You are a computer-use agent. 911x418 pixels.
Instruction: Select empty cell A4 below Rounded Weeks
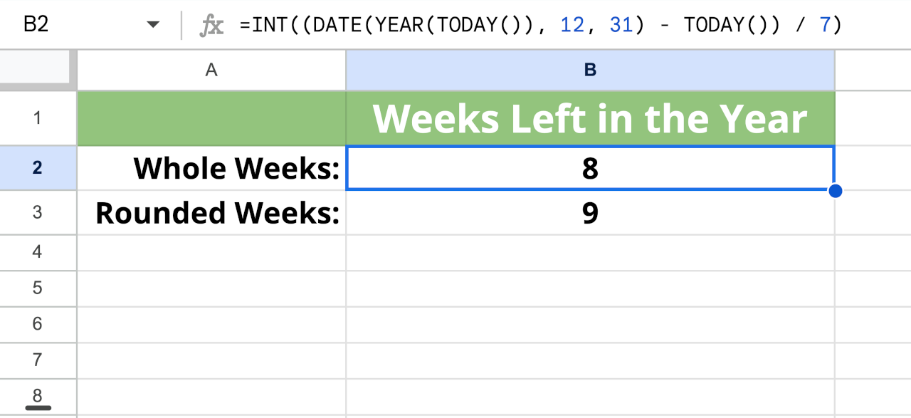pyautogui.click(x=210, y=252)
